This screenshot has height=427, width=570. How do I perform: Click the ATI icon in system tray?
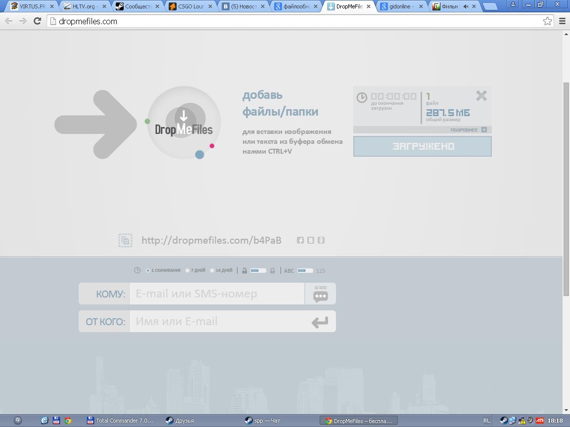[540, 421]
